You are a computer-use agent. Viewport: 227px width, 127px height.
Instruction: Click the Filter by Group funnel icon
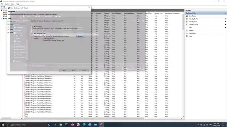pyautogui.click(x=187, y=25)
